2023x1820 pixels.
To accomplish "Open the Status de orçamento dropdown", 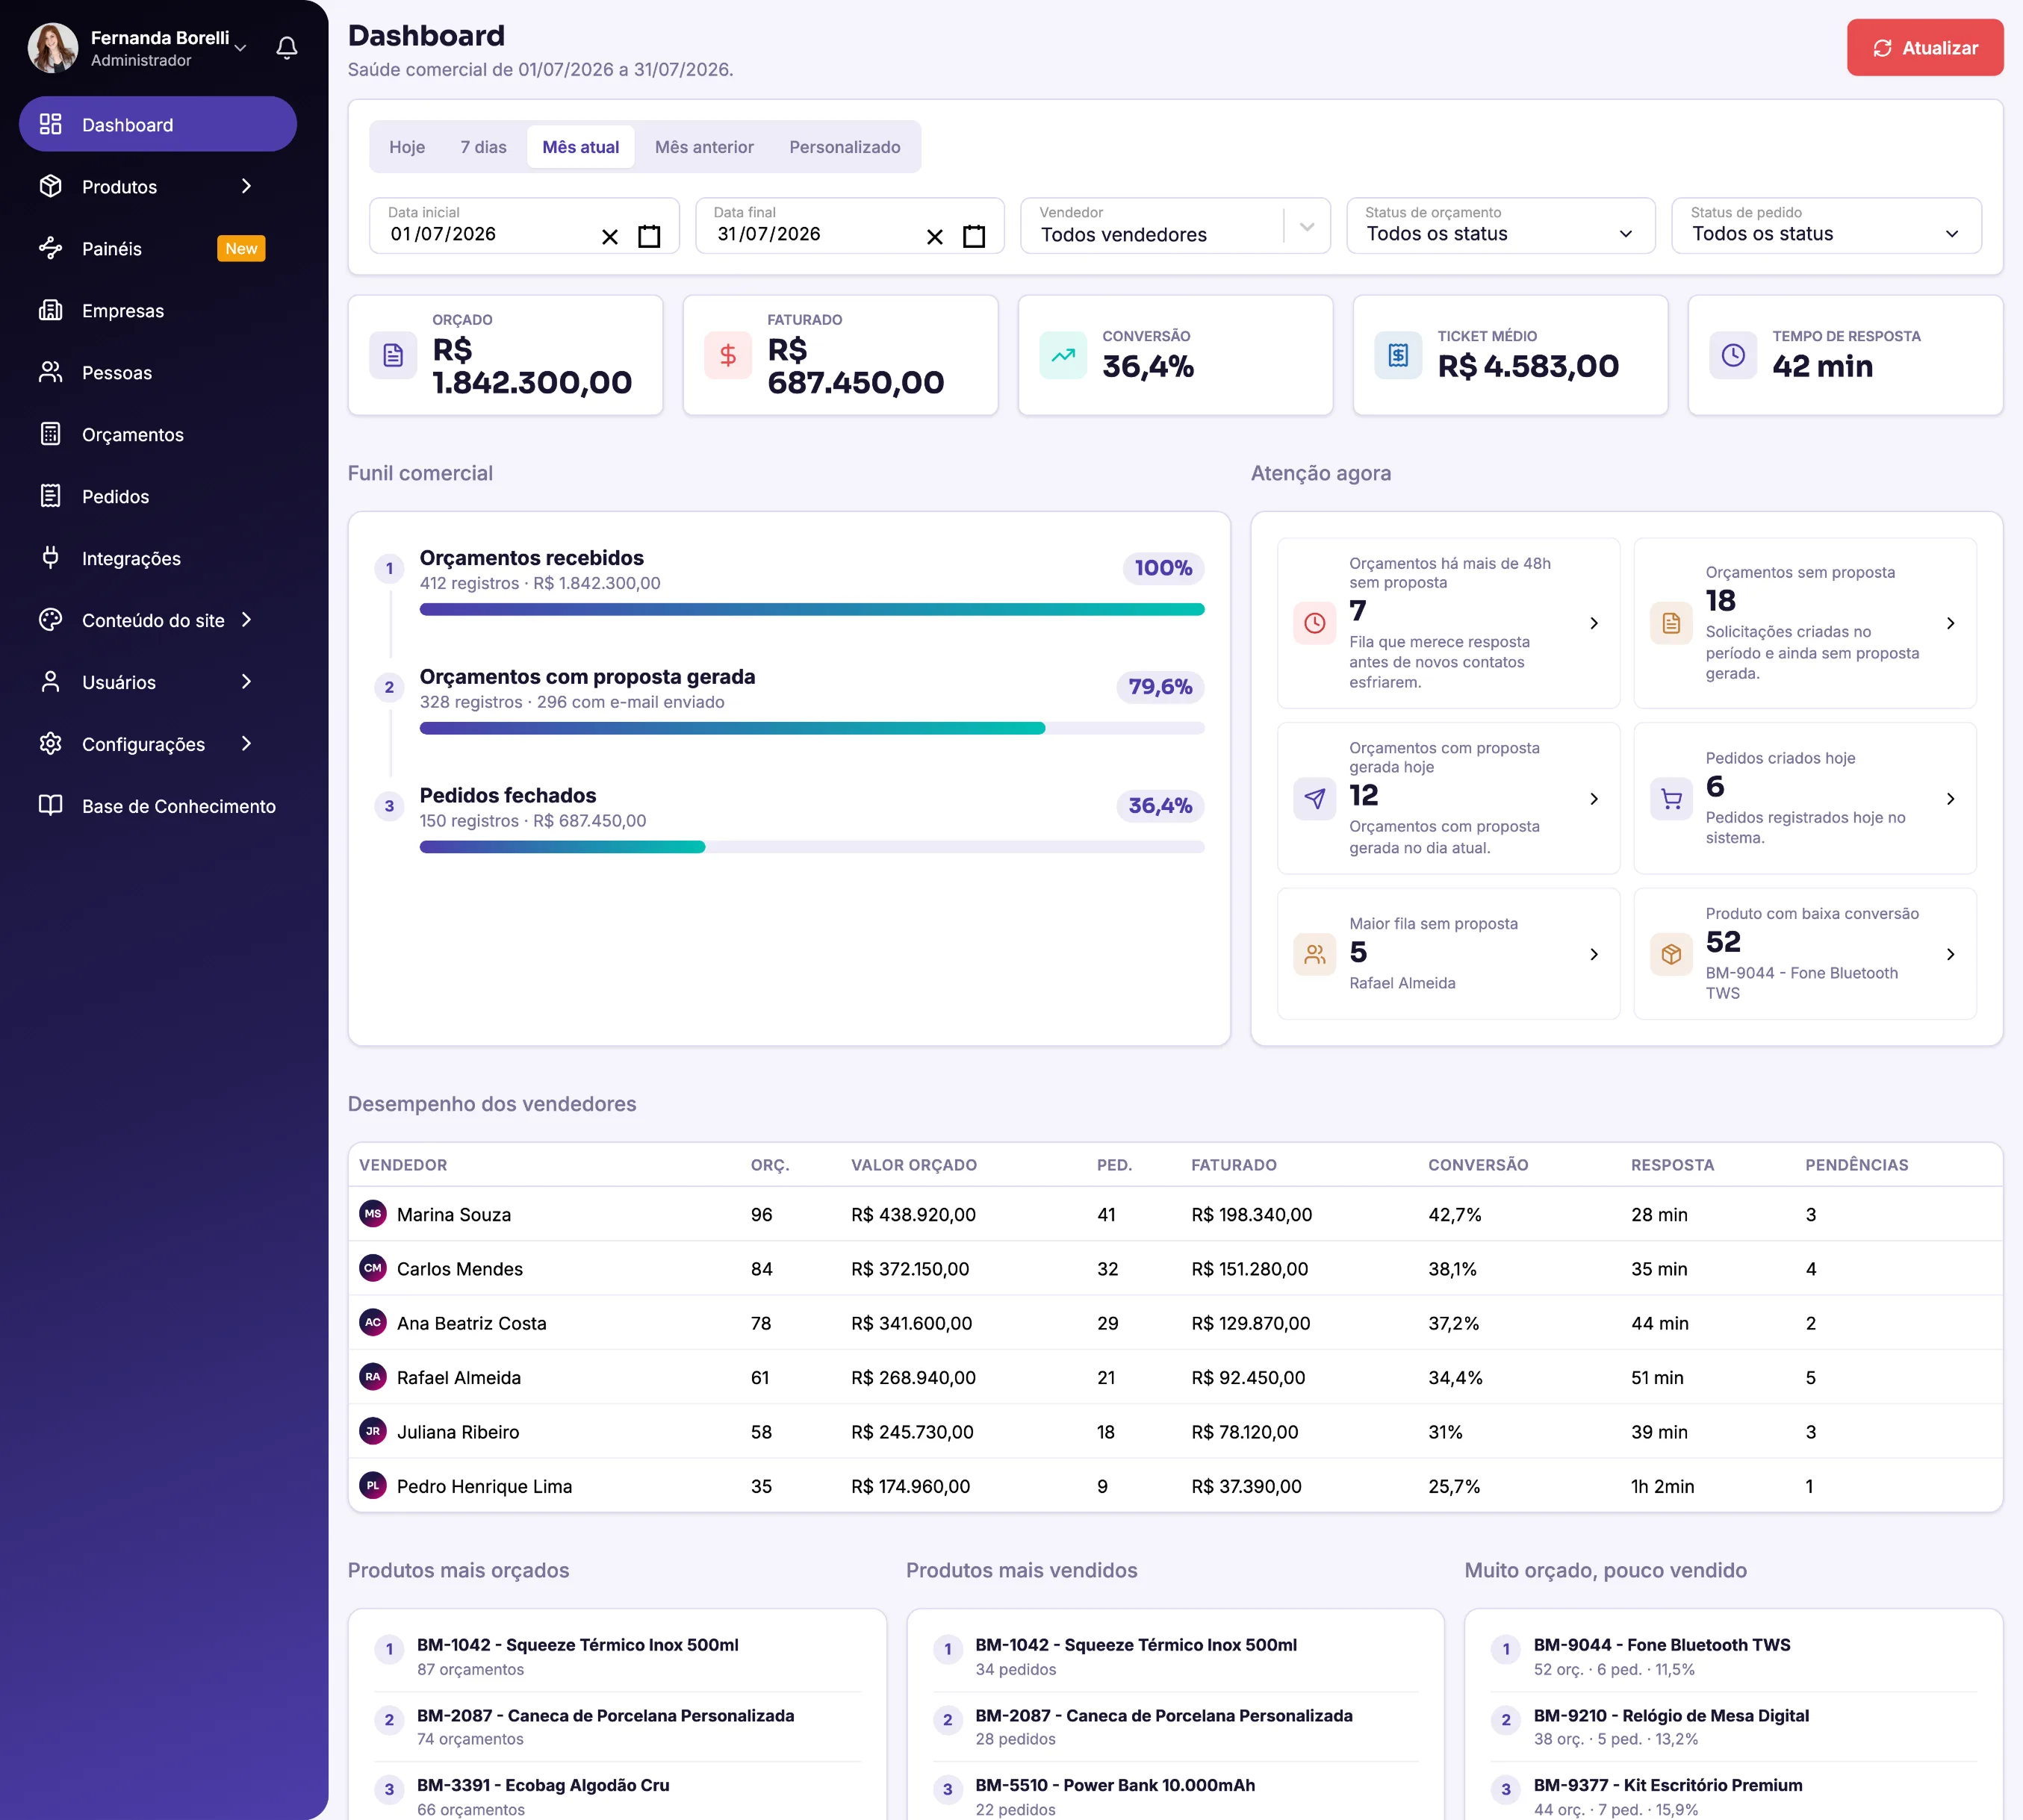I will 1501,226.
